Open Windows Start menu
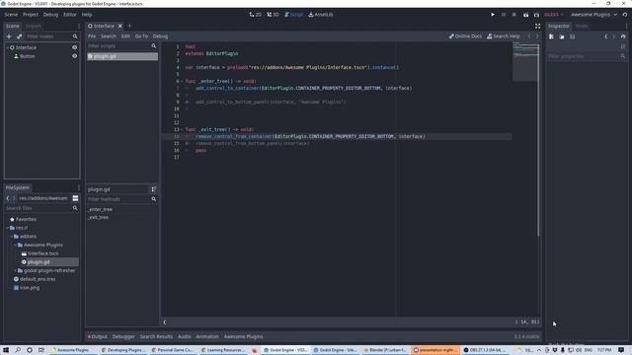 (6, 350)
